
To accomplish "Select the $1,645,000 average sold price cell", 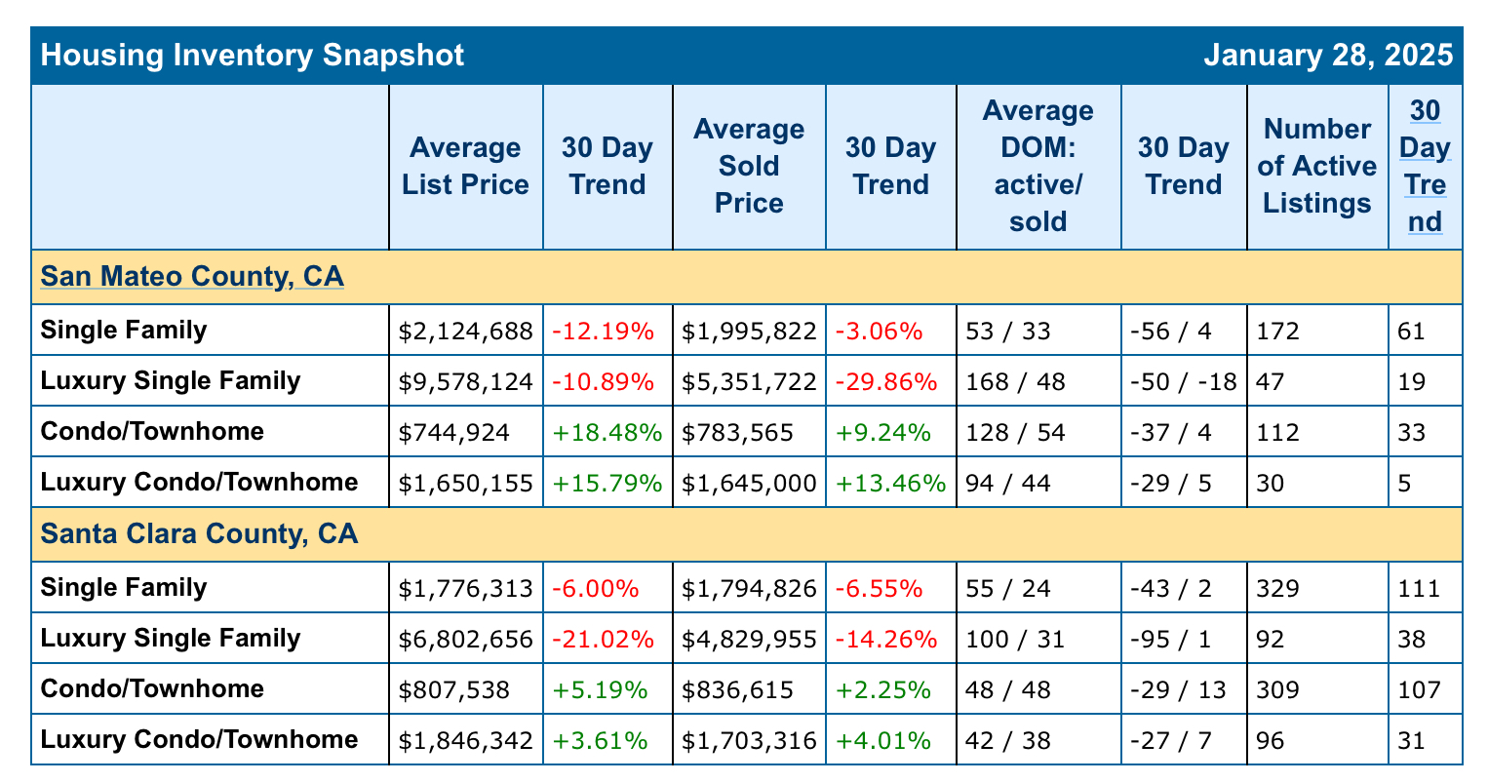I will [748, 483].
